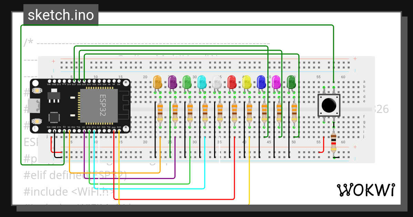Click the ESP32 micro USB port
The height and width of the screenshot is (217, 413).
click(34, 106)
